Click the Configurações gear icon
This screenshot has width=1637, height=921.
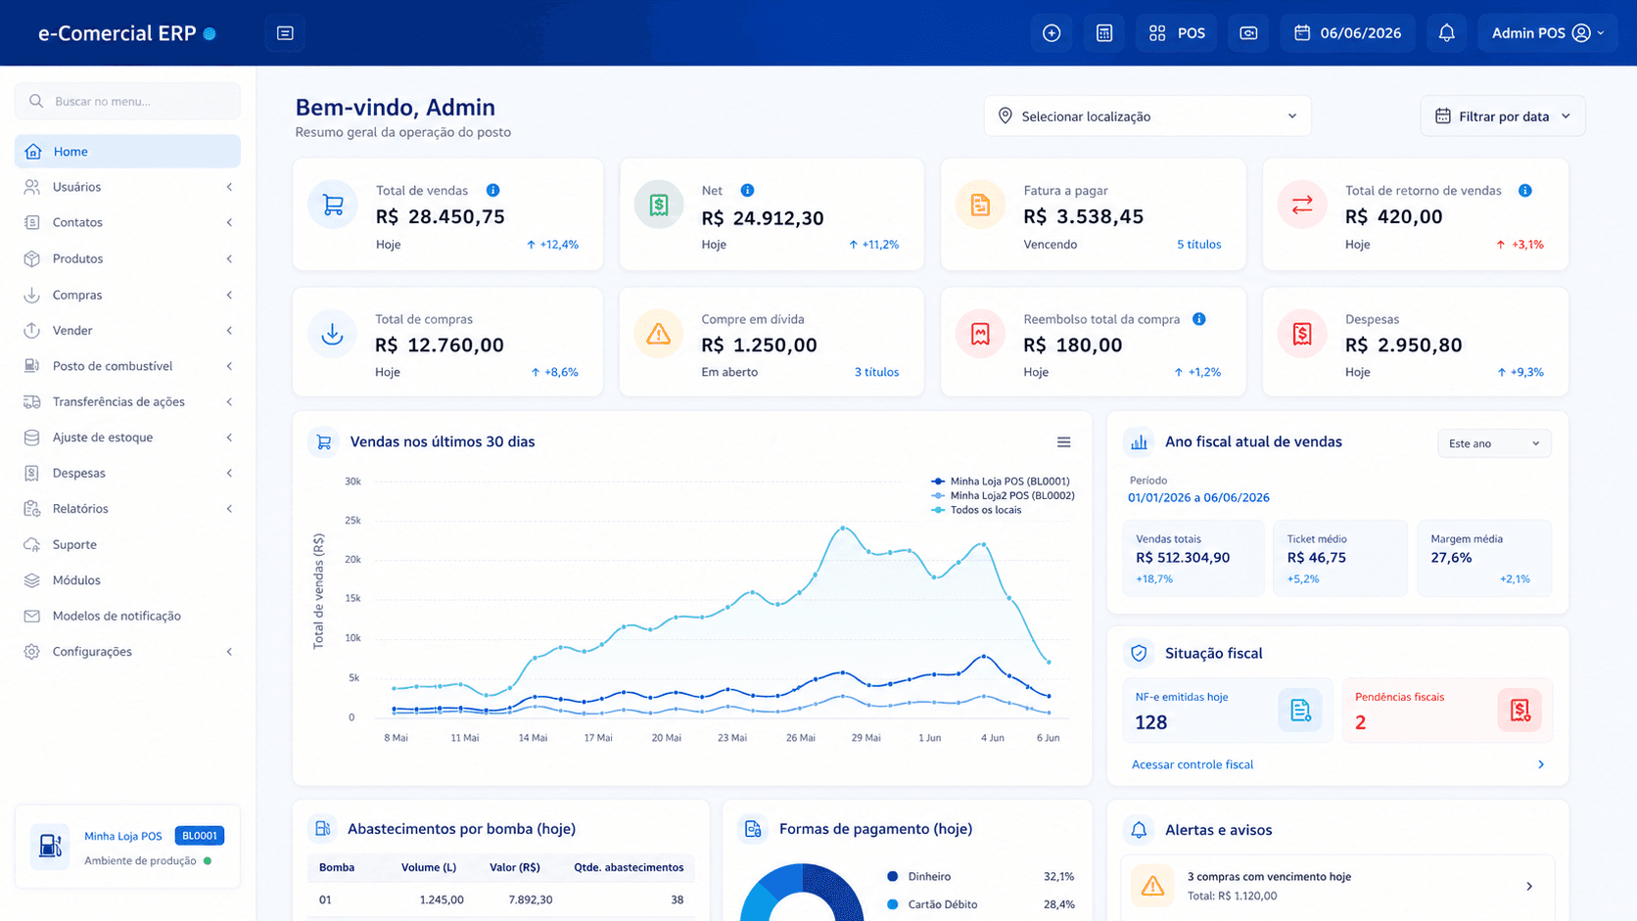(x=32, y=652)
